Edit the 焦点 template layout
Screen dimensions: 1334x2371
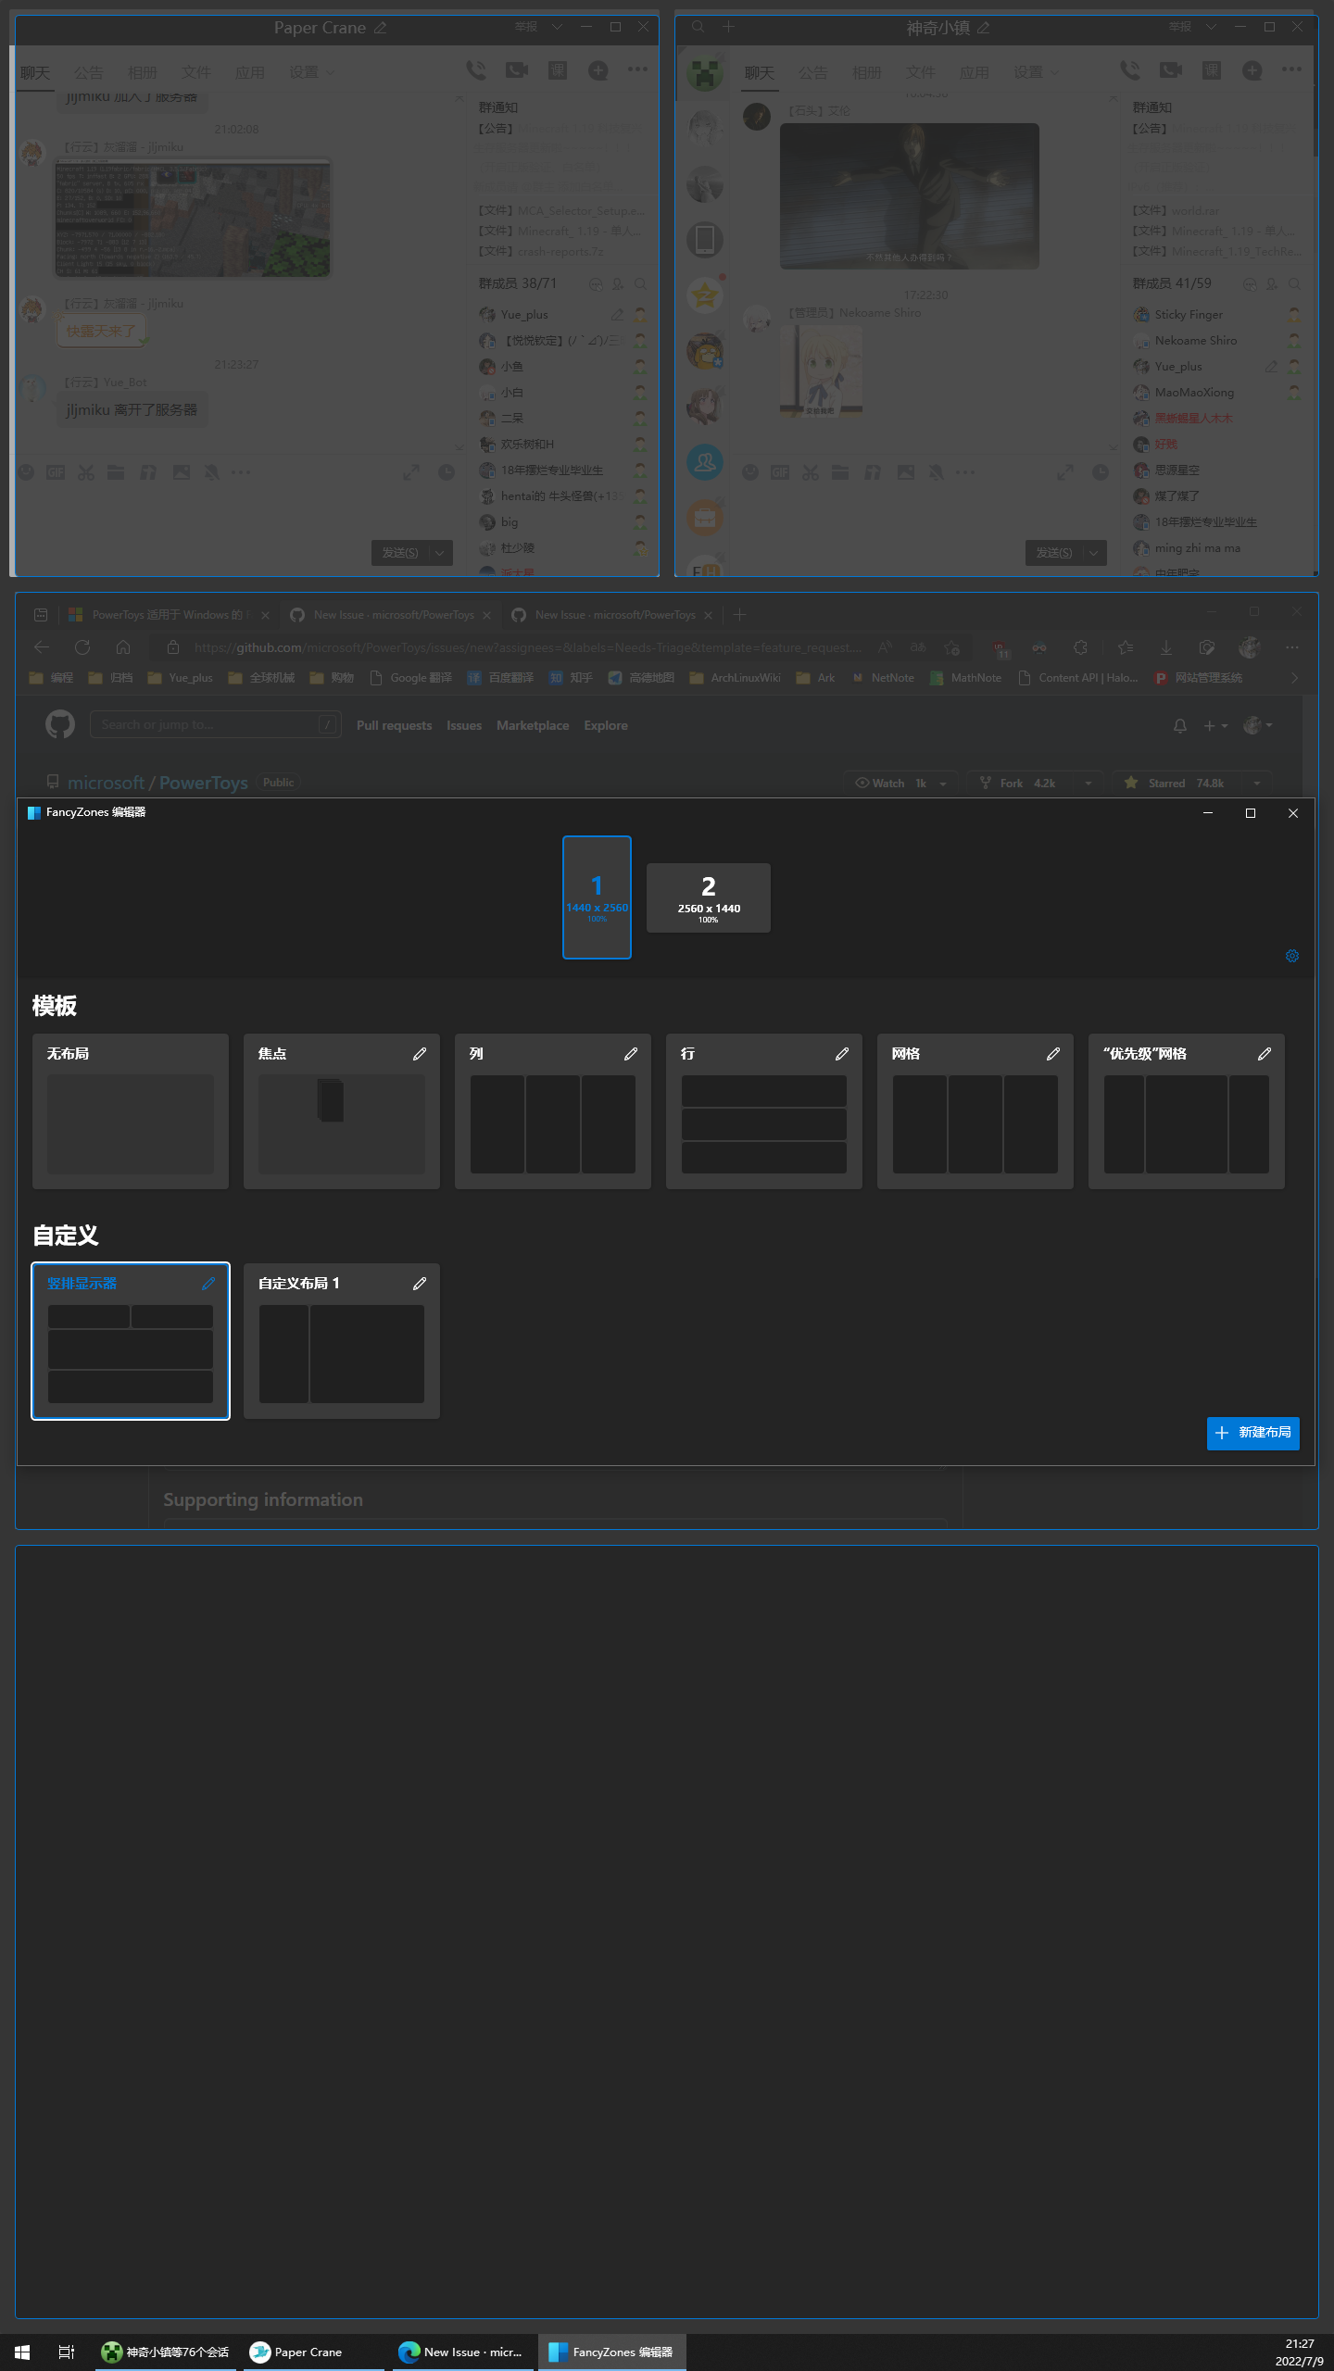pos(420,1054)
